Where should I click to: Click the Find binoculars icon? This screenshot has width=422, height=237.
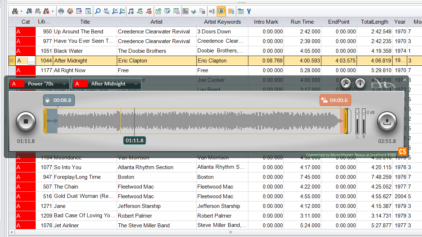[x=14, y=11]
